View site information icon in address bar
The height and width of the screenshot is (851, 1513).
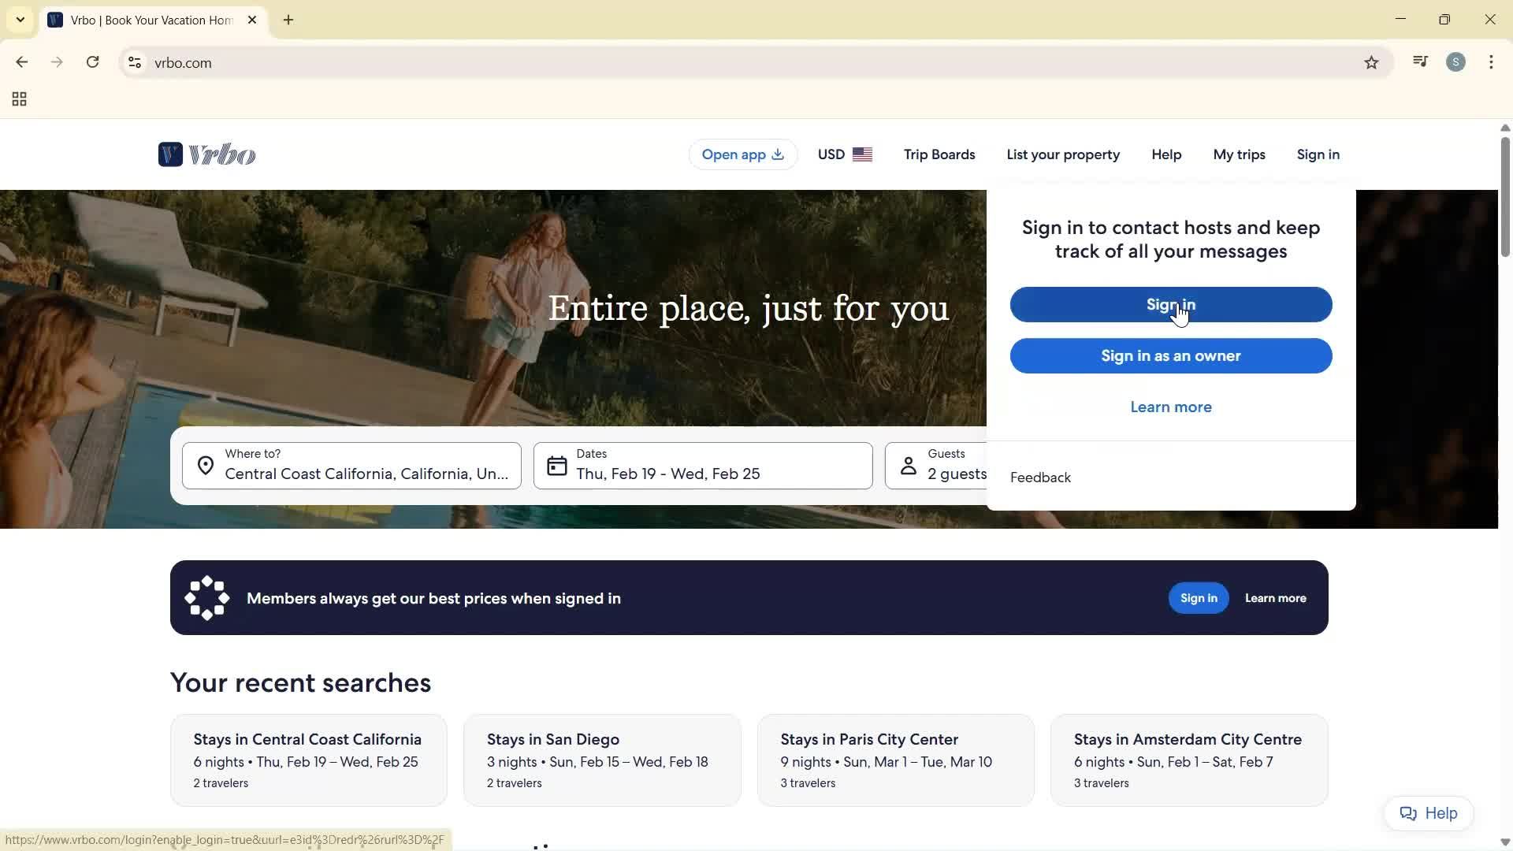tap(135, 63)
